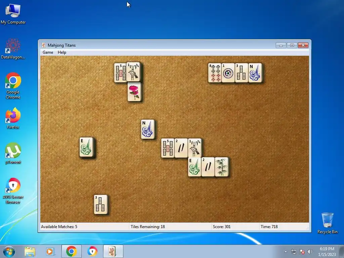This screenshot has height=258, width=344.
Task: Select the 1 circle tile
Action: pyautogui.click(x=228, y=73)
